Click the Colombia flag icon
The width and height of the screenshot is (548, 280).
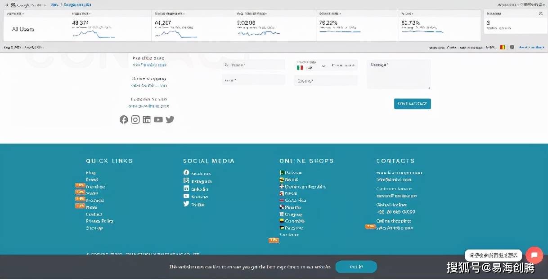282,221
